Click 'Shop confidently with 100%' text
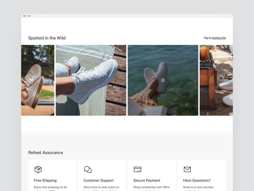Image resolution: width=254 pixels, height=191 pixels. [151, 187]
